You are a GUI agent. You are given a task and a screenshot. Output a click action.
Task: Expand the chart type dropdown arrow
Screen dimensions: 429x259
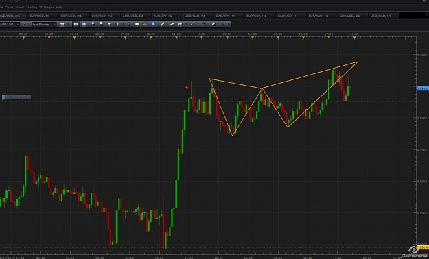[x=68, y=24]
